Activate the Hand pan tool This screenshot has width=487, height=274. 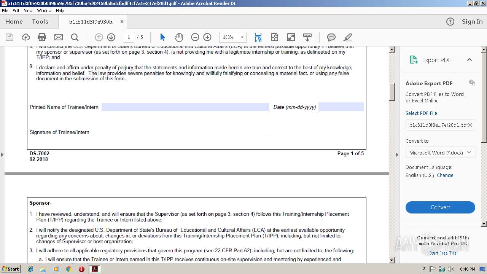point(179,37)
